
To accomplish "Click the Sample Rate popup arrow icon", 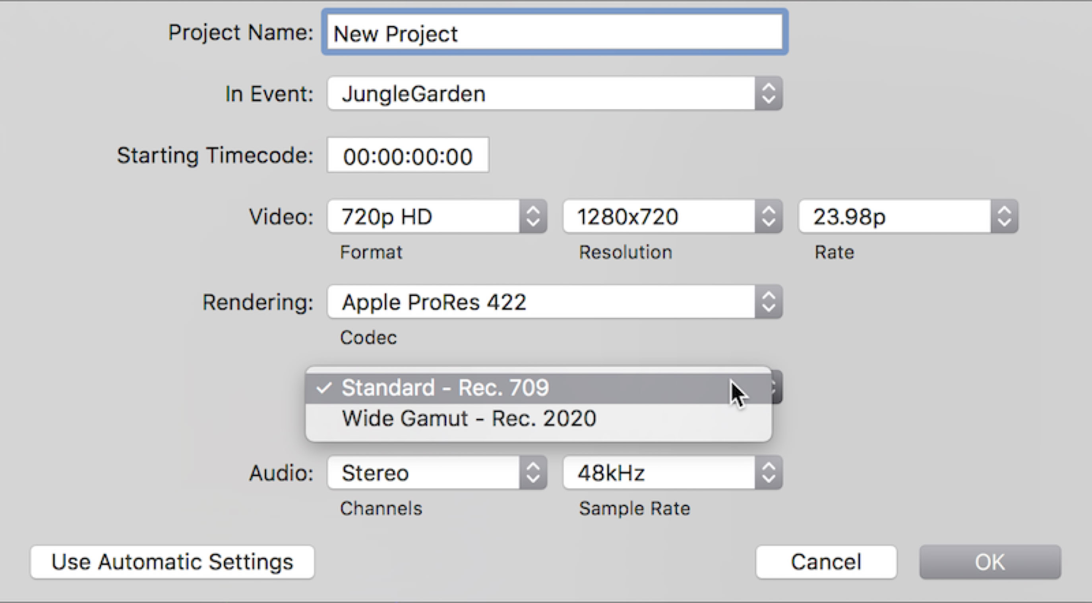I will click(x=768, y=473).
